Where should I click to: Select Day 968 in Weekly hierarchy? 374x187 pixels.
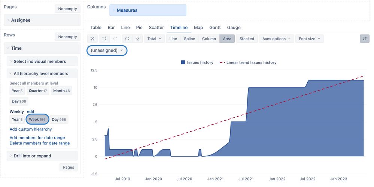coord(59,120)
